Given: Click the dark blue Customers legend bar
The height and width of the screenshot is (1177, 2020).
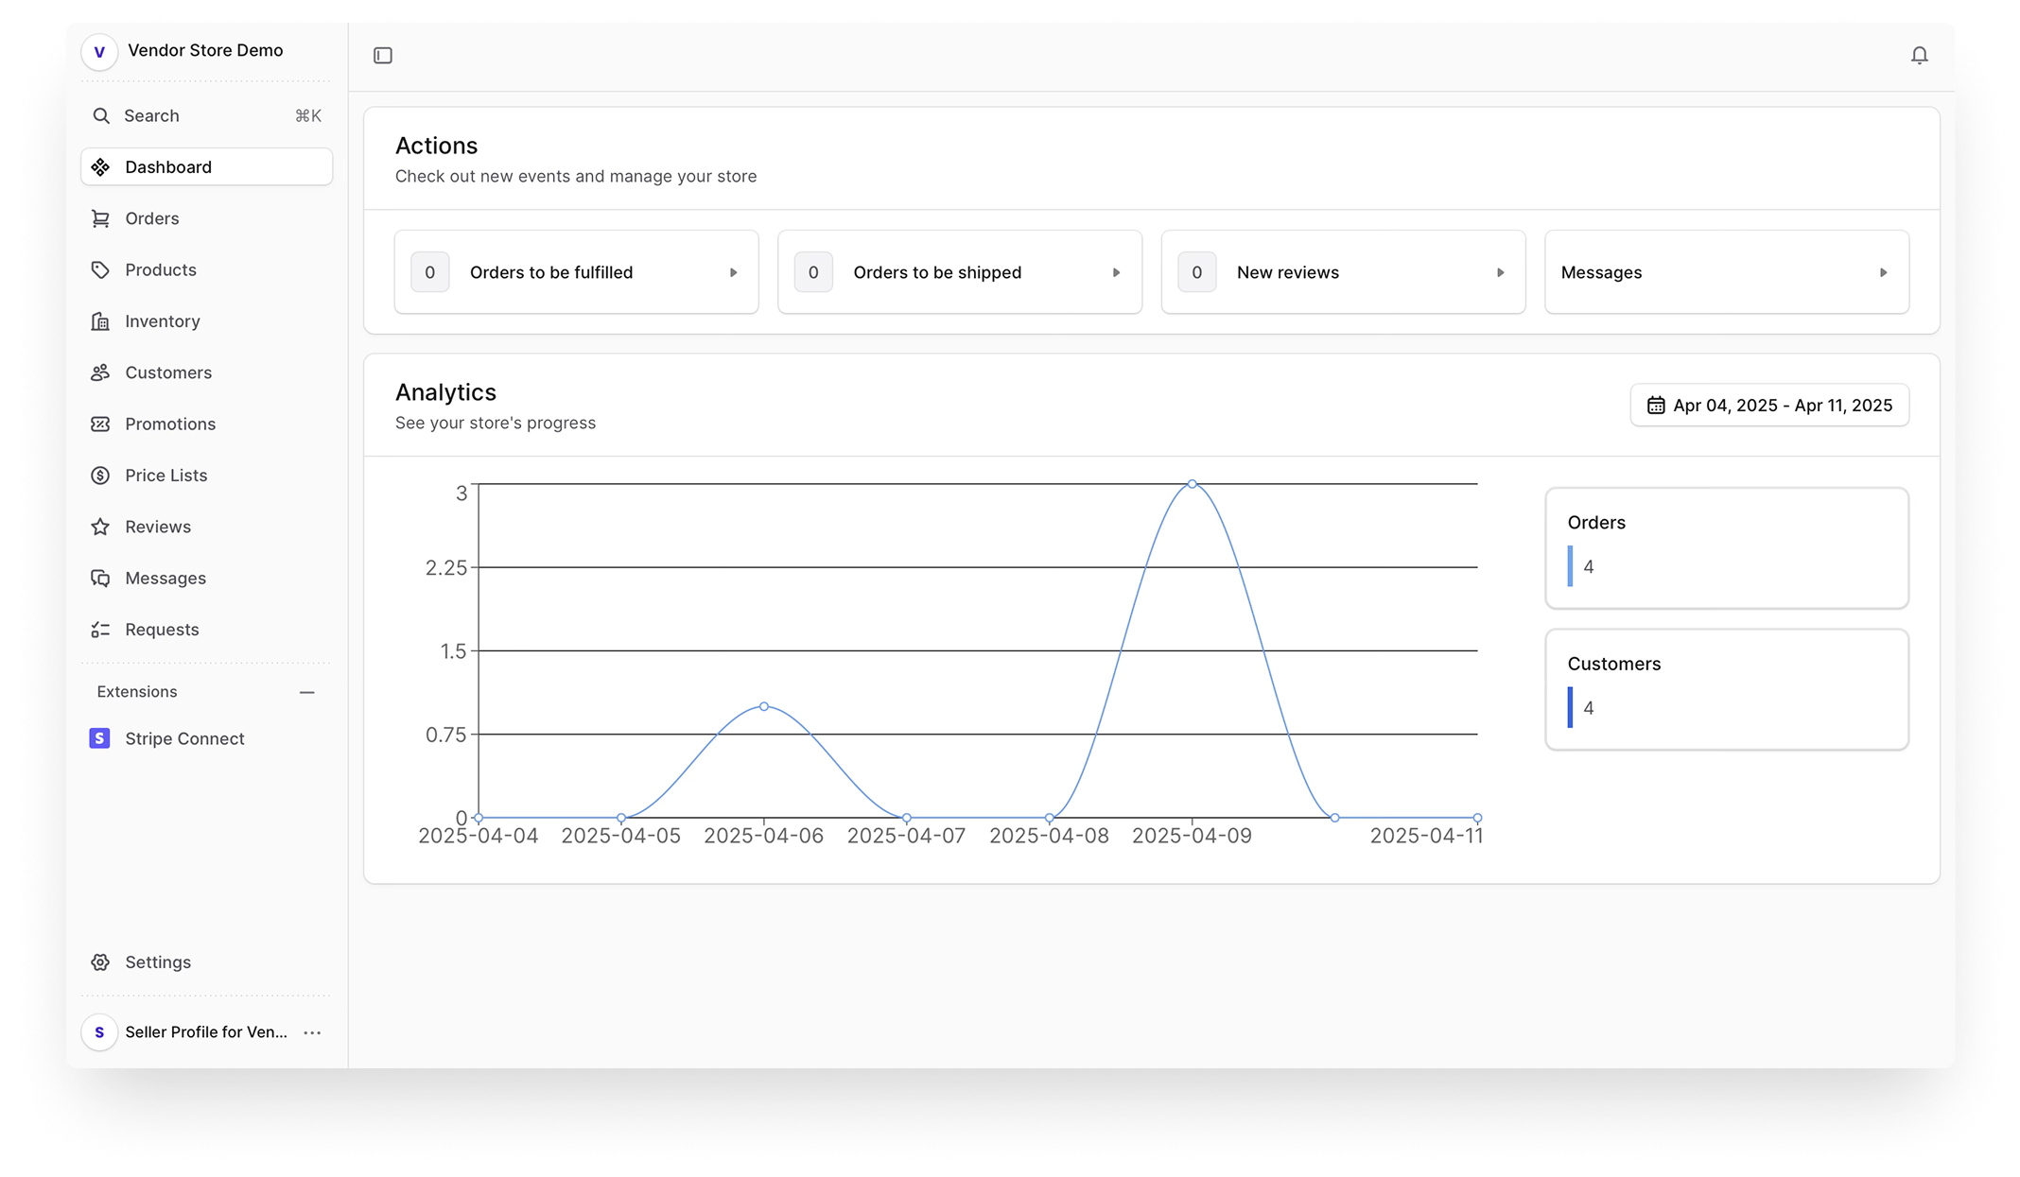Looking at the screenshot, I should 1570,707.
